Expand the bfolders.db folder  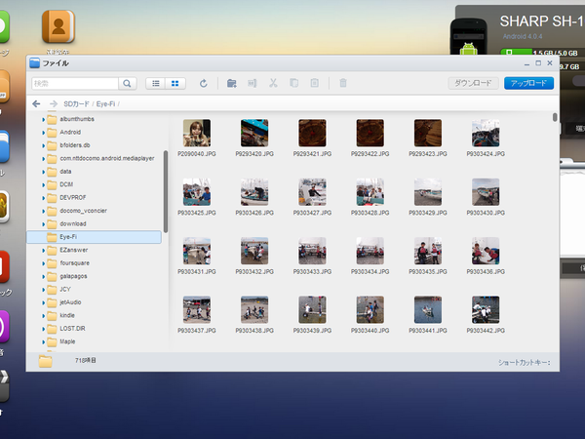coord(43,145)
